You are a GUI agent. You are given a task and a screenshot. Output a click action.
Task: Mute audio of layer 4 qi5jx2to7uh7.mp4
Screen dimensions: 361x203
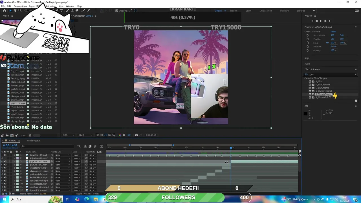coord(5,165)
